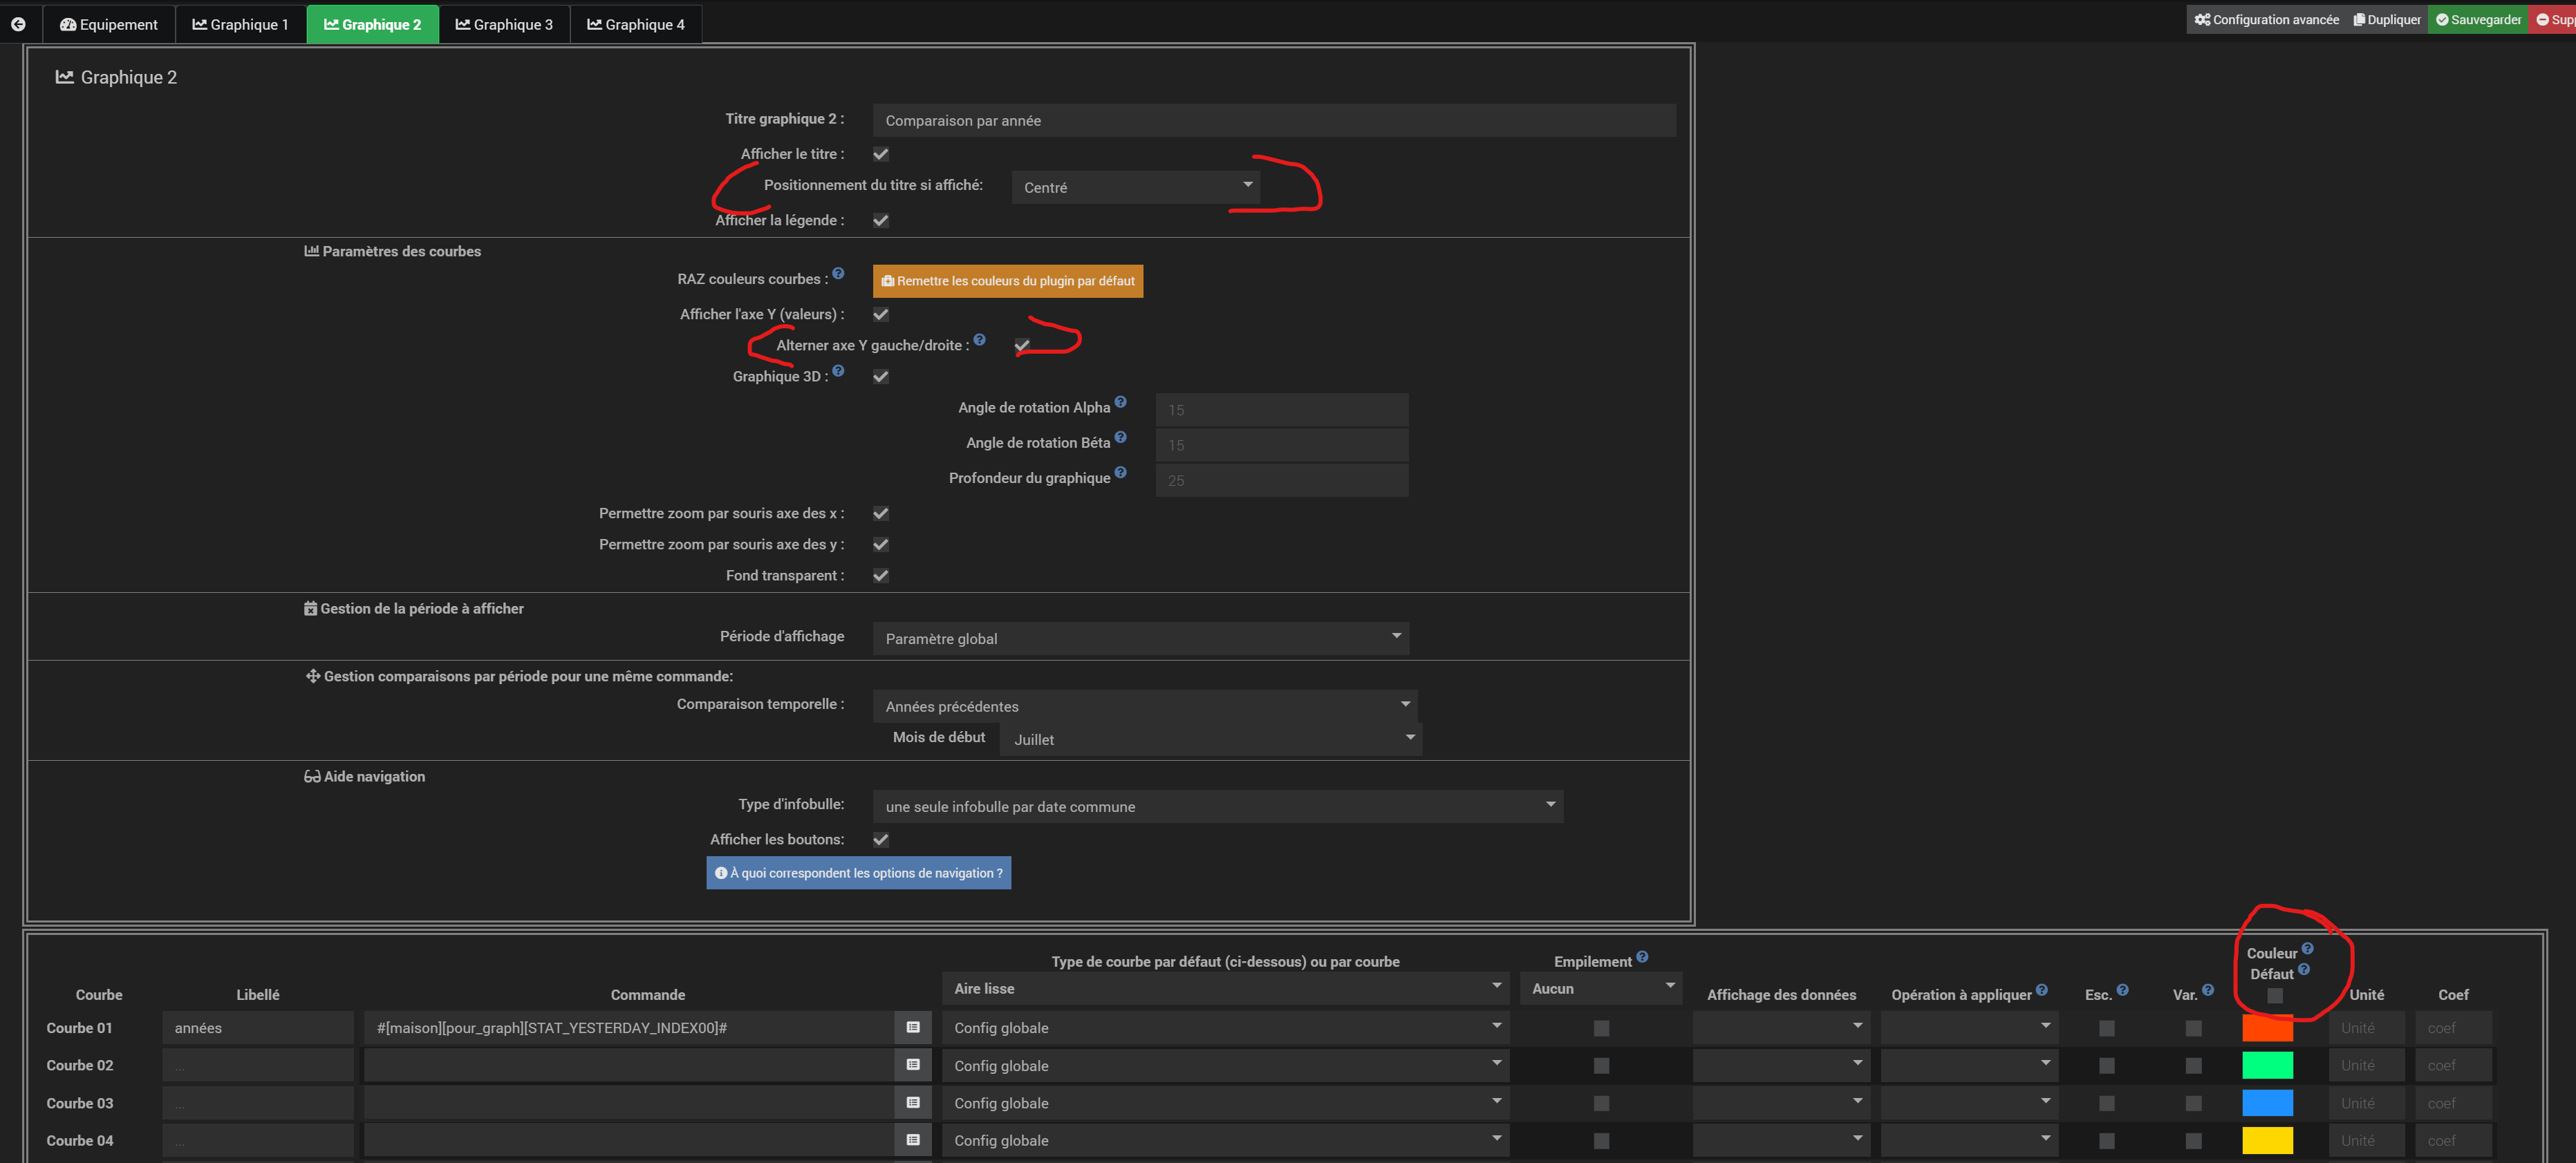
Task: Disable Fond transparent checkbox
Action: 880,576
